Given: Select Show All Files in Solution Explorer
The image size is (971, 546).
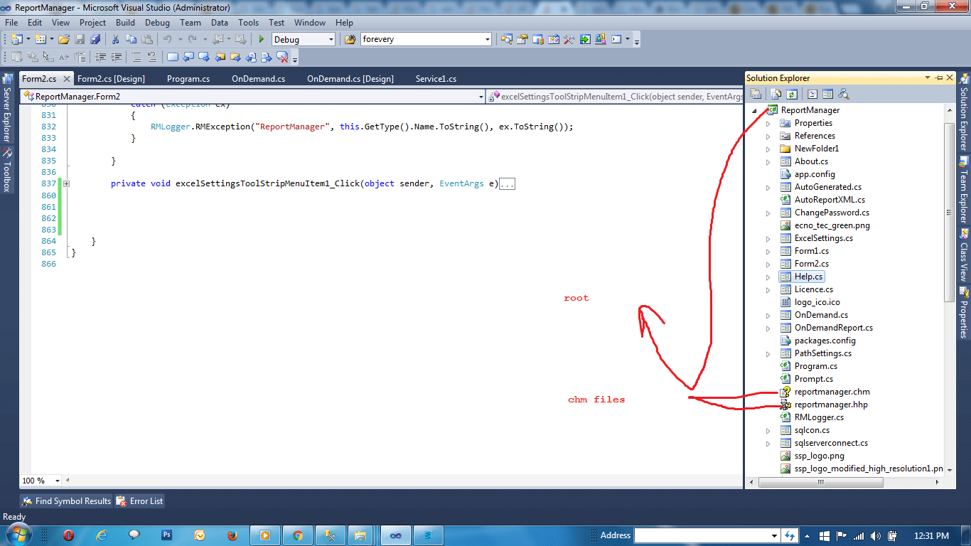Looking at the screenshot, I should [775, 94].
